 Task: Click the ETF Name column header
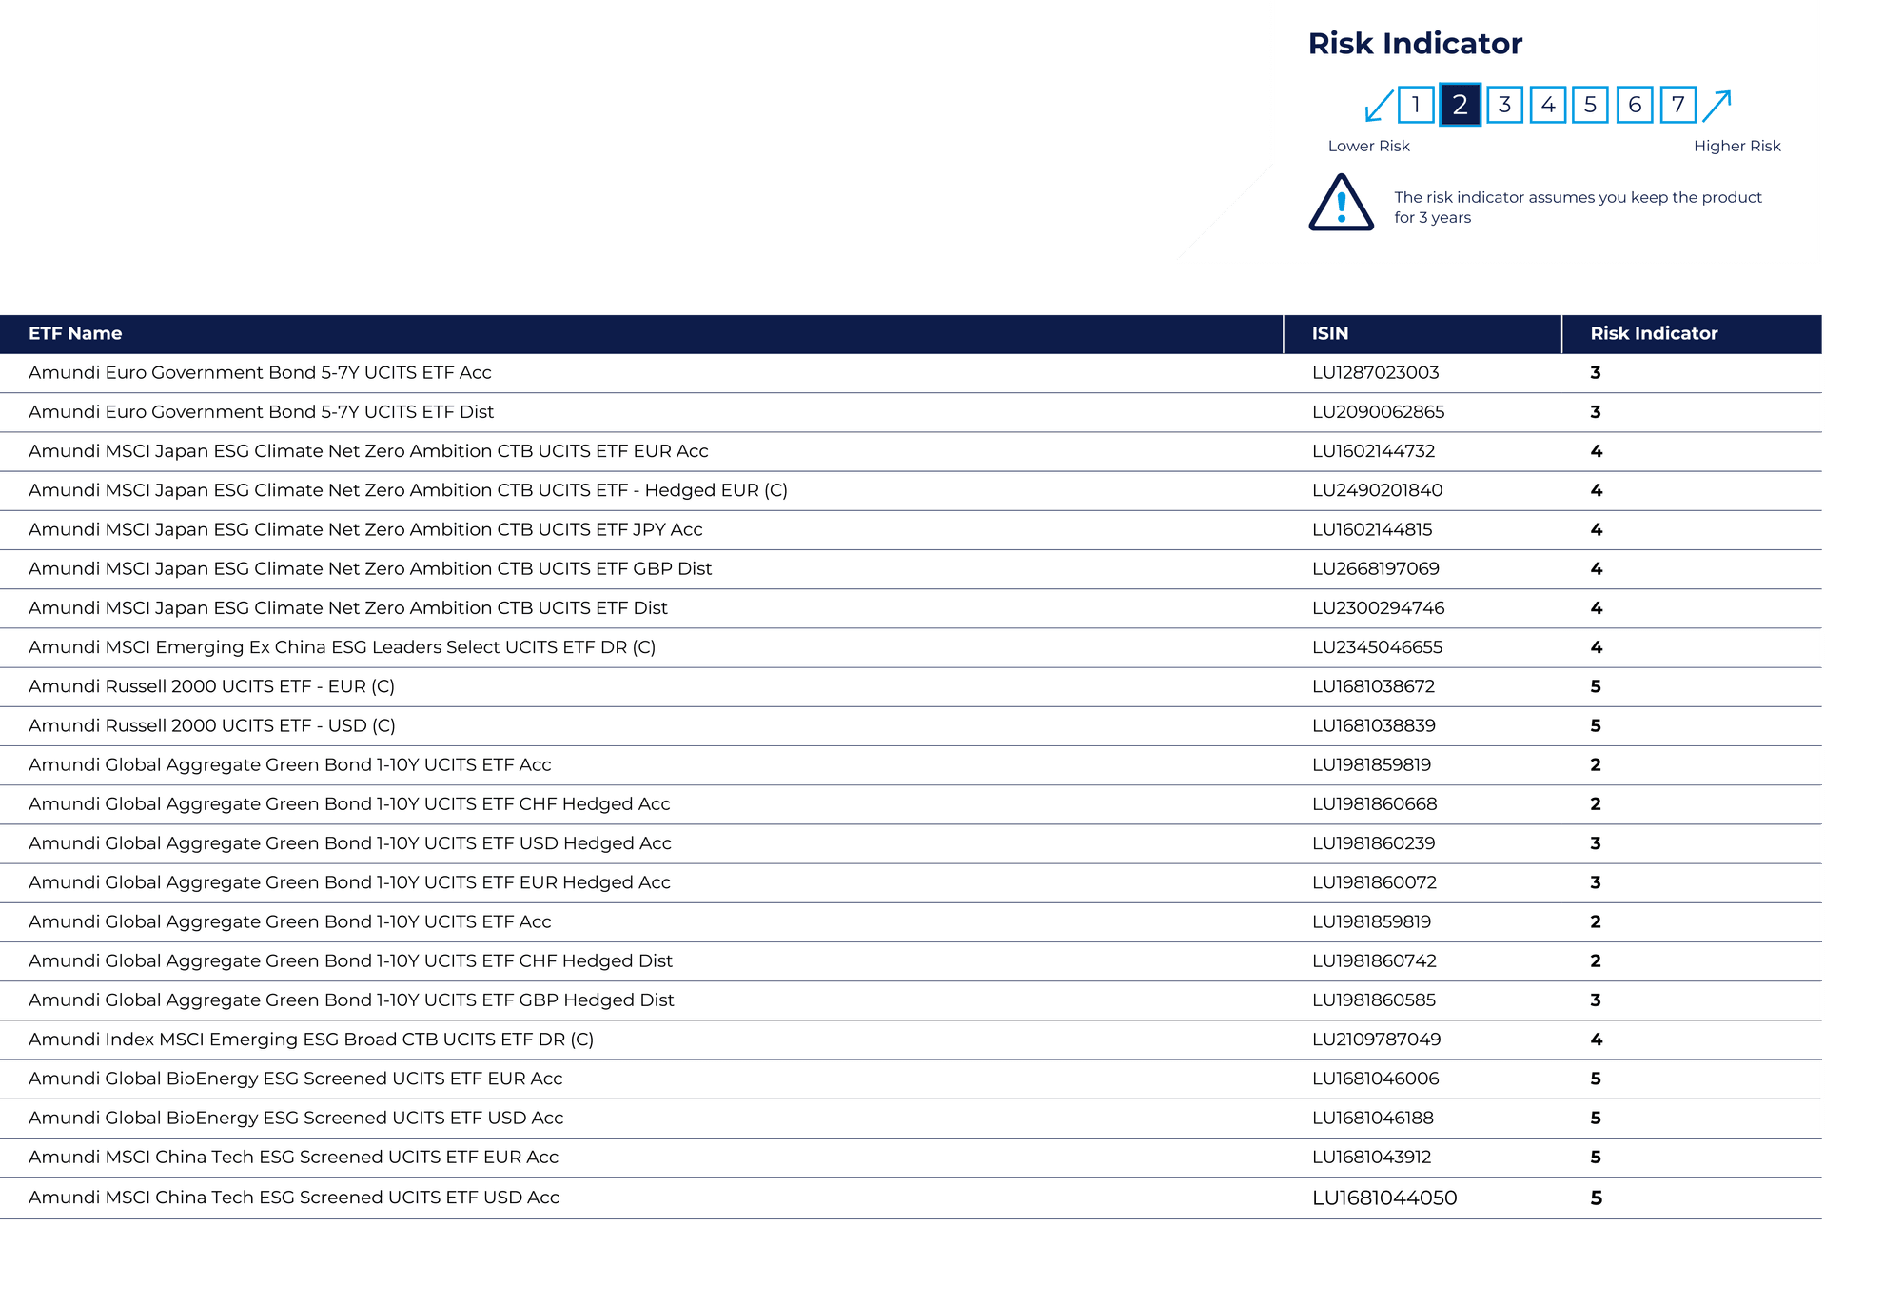[x=75, y=333]
